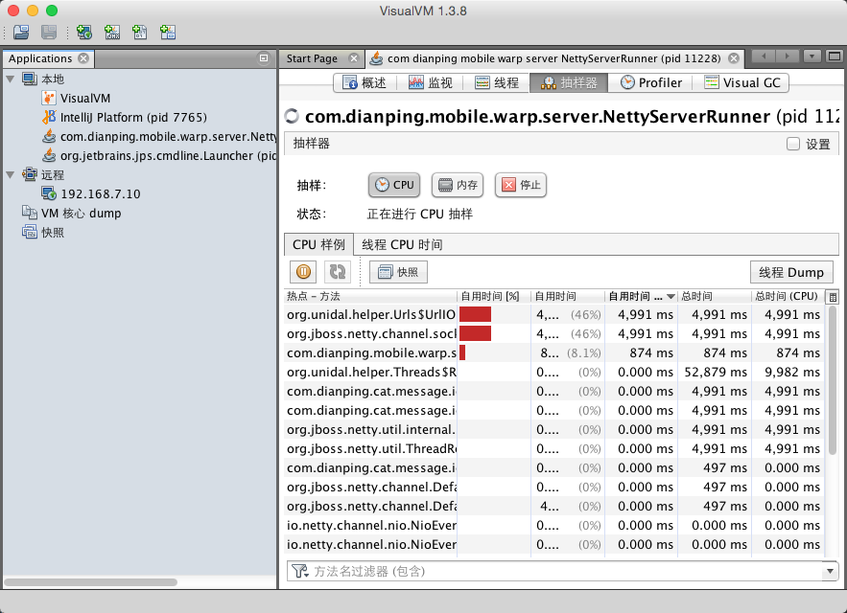Click the Add JMX Connection toolbar icon

point(112,32)
